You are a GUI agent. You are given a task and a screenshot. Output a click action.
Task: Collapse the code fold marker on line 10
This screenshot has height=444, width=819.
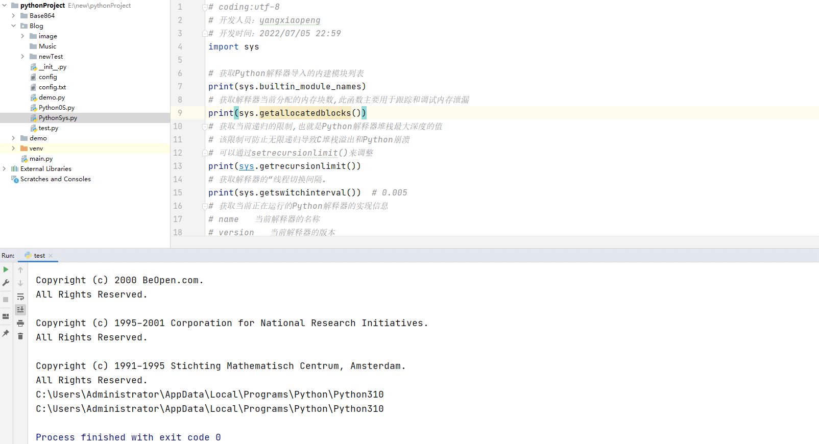(204, 126)
